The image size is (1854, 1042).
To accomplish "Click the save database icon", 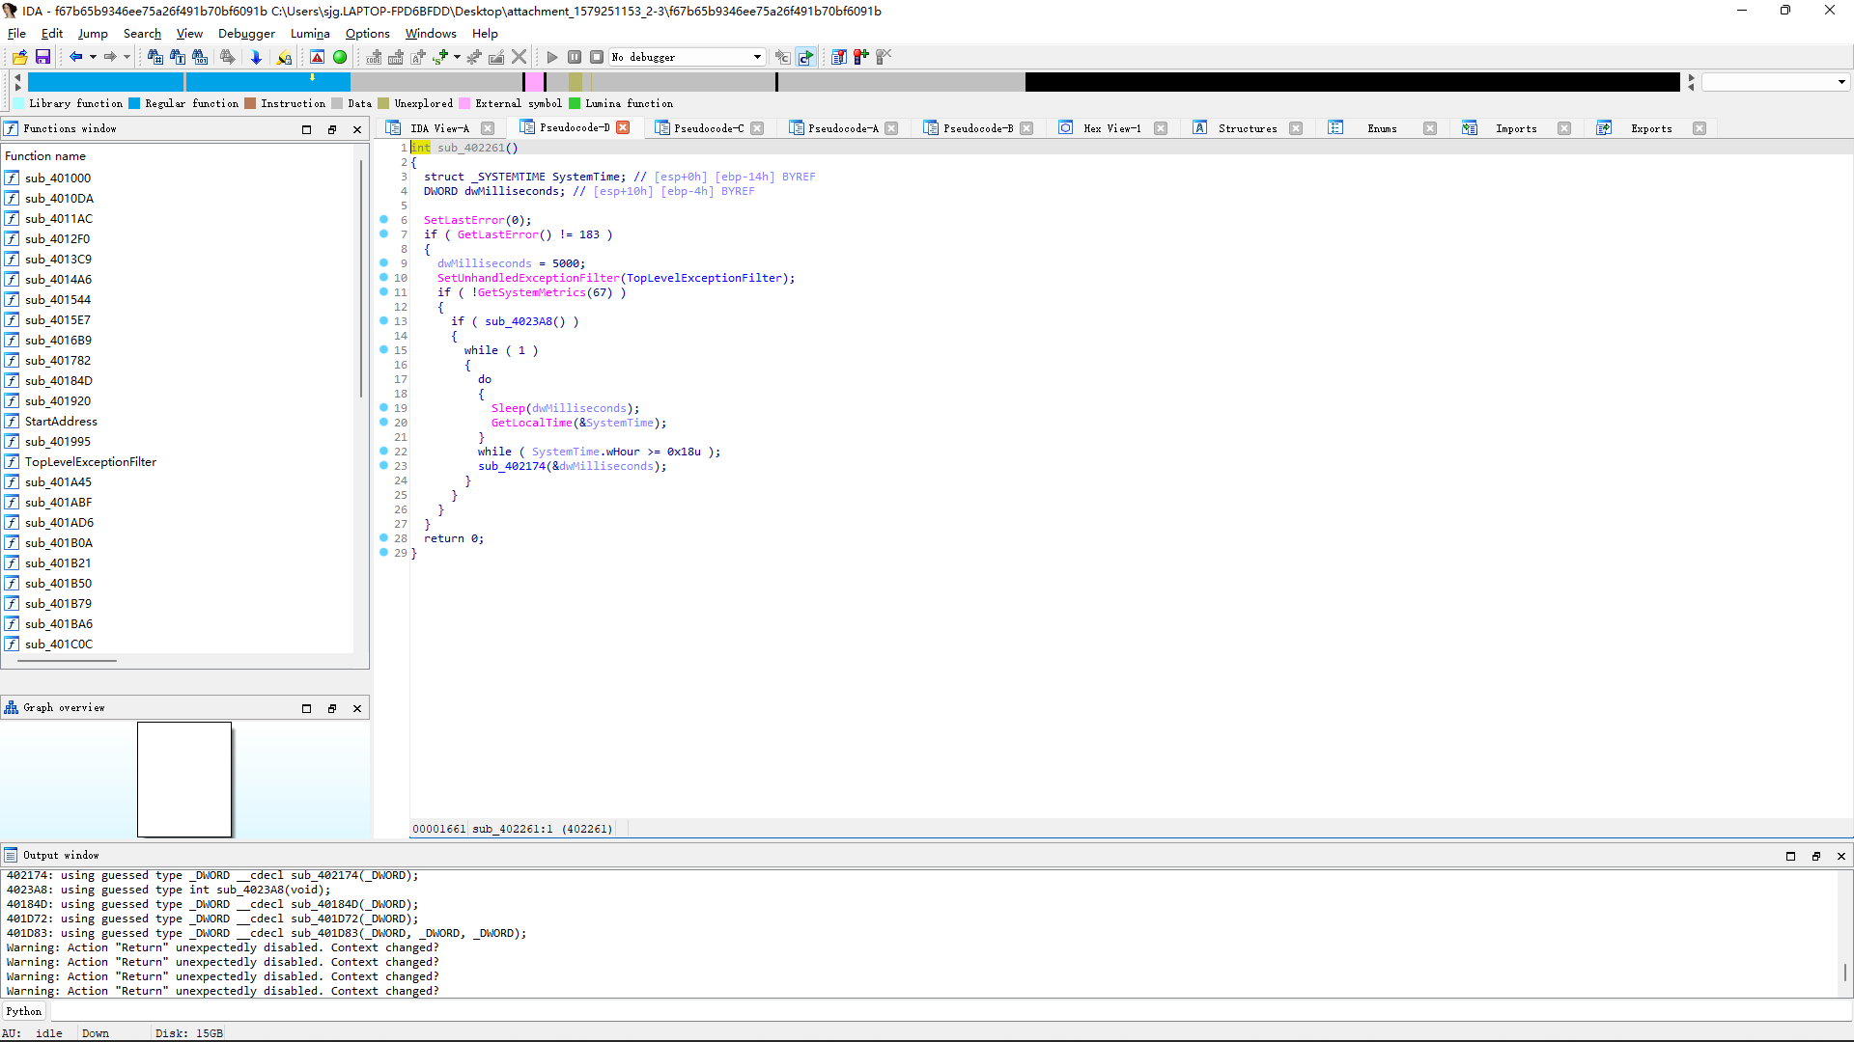I will (42, 58).
